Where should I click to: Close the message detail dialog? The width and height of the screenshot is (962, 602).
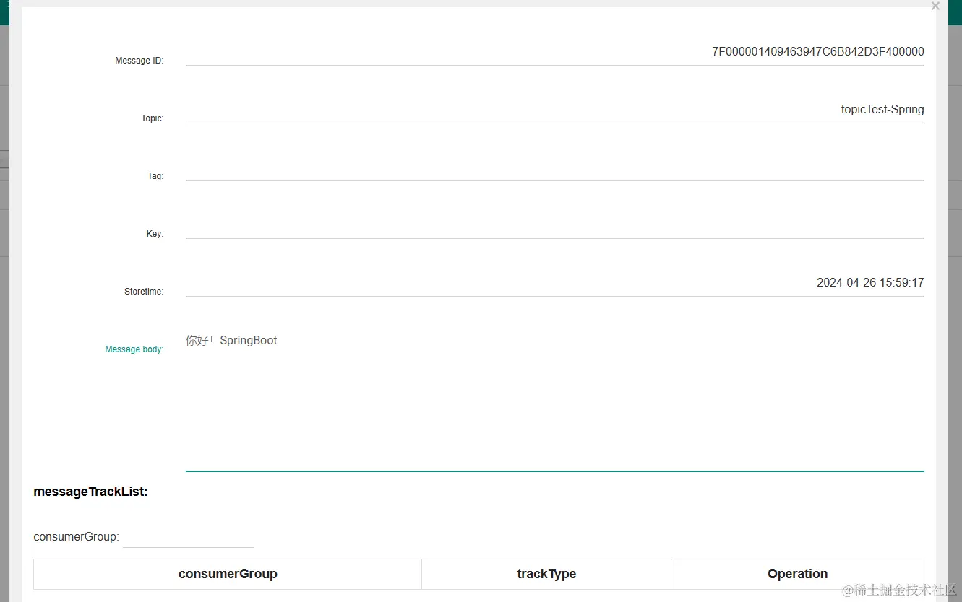(x=935, y=6)
